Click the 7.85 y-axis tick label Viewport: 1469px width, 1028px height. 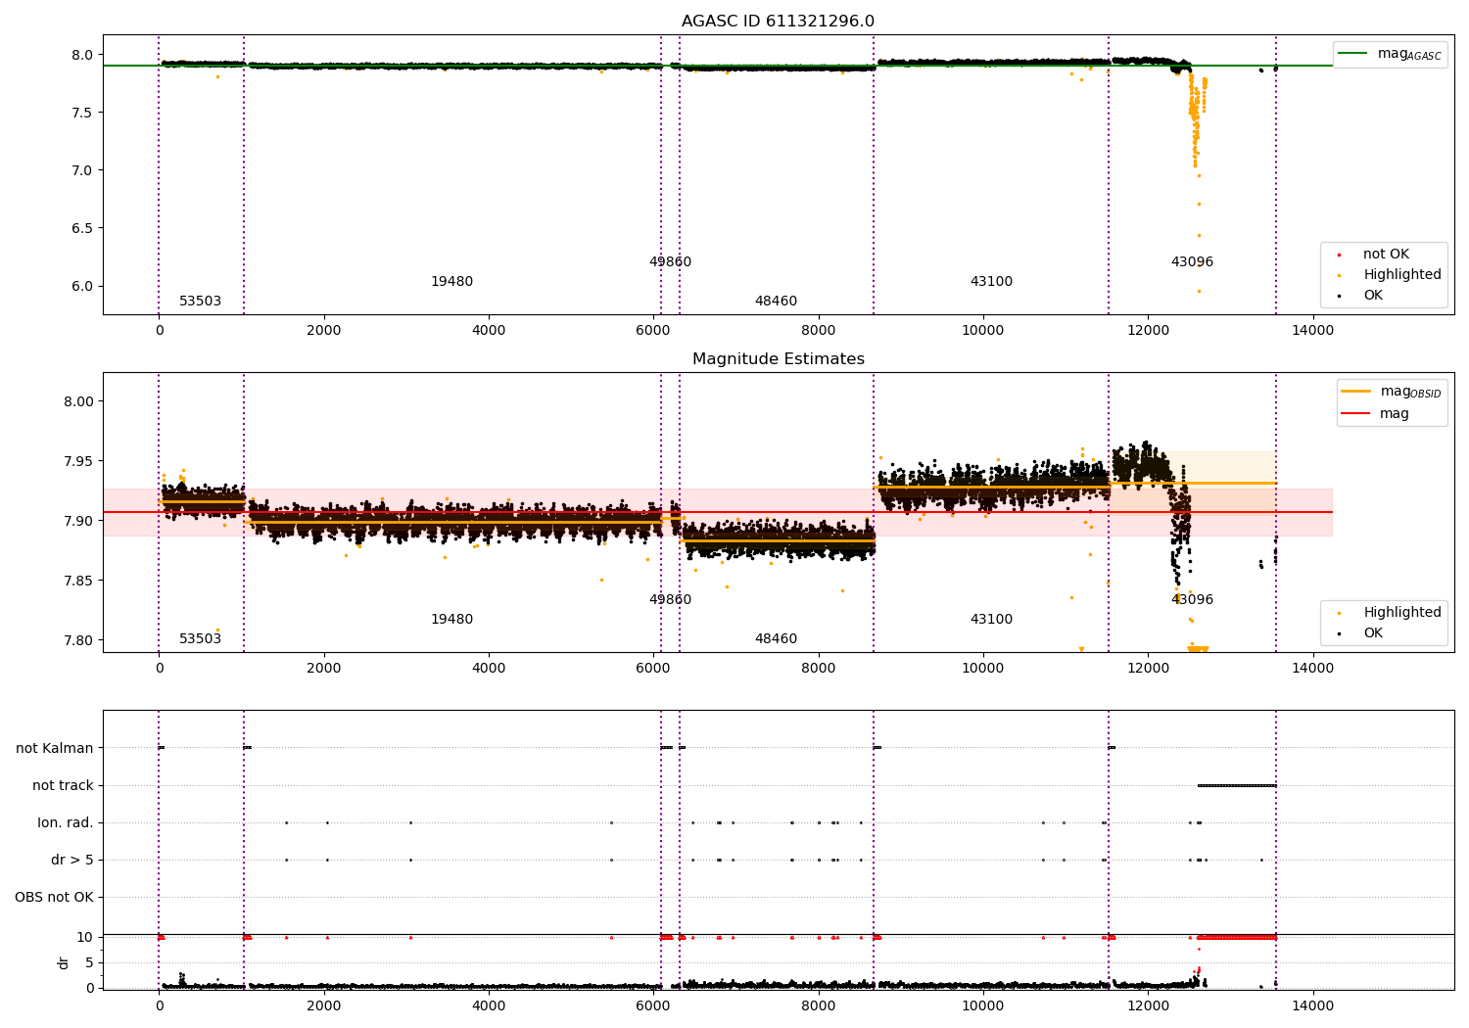click(78, 581)
